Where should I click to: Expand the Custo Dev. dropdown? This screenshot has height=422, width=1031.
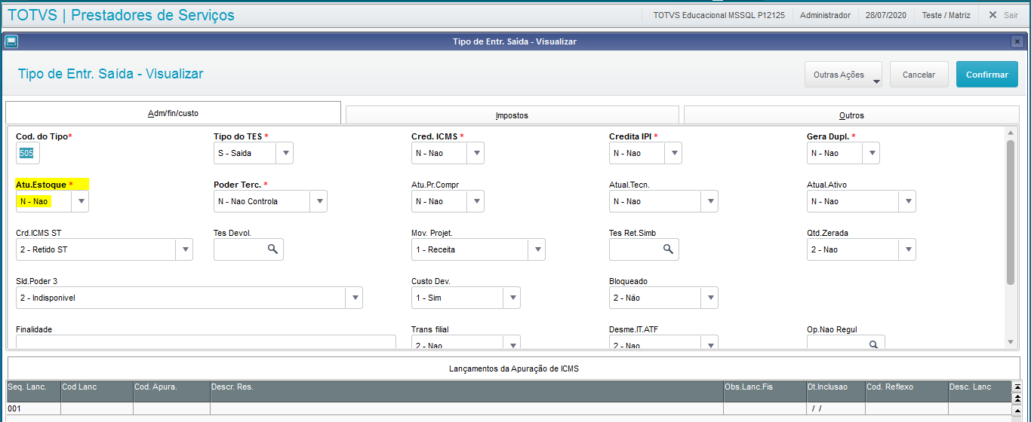512,298
